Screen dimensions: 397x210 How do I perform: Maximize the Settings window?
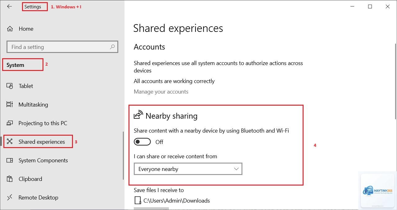pyautogui.click(x=370, y=6)
